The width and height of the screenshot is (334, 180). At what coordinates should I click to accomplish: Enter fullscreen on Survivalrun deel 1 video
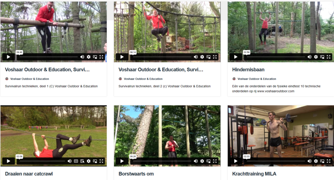point(101,57)
